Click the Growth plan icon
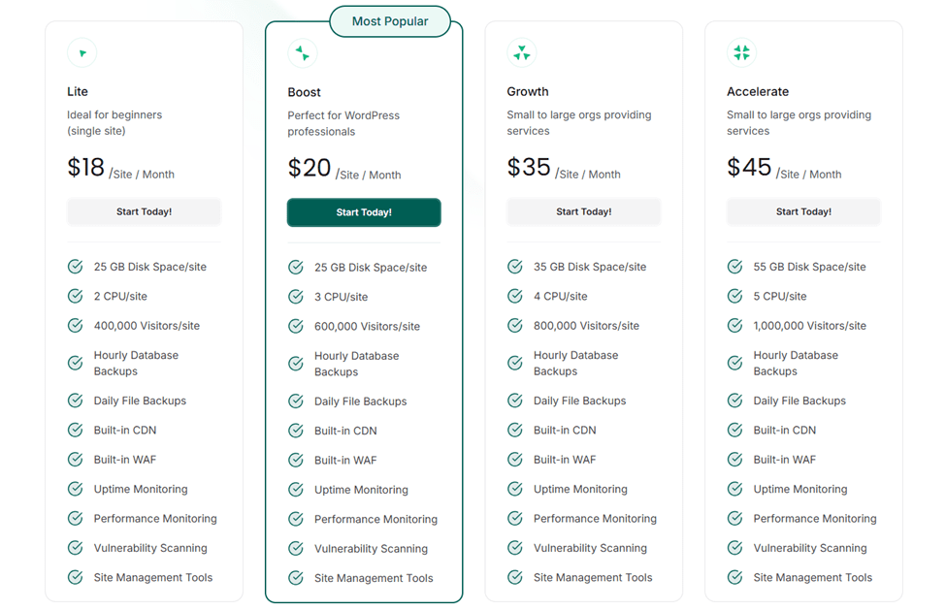The height and width of the screenshot is (610, 946). point(522,52)
